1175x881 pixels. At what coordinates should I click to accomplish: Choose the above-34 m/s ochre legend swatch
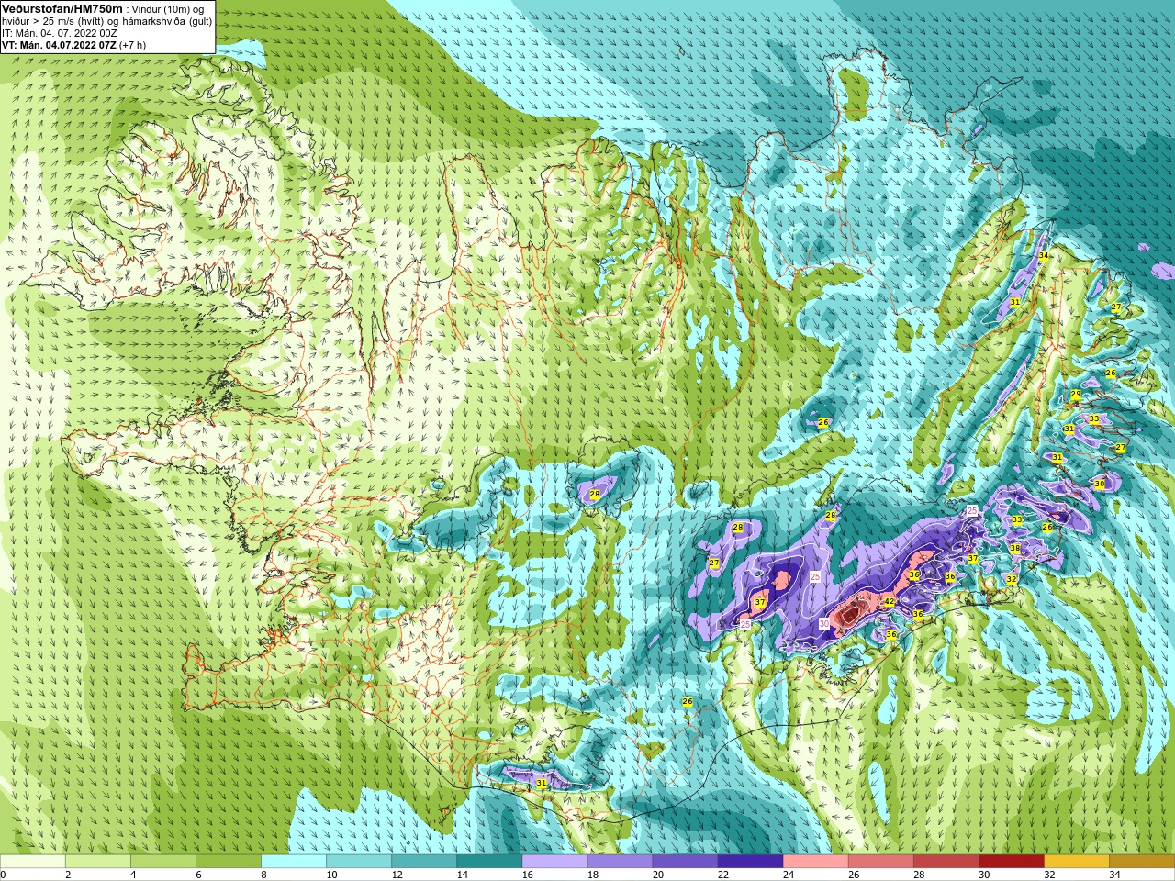point(1141,862)
